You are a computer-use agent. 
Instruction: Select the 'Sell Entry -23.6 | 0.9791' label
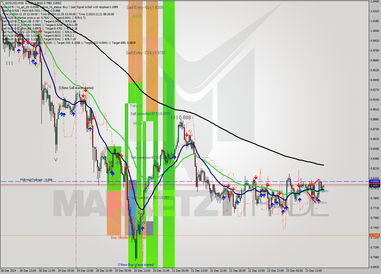146,53
